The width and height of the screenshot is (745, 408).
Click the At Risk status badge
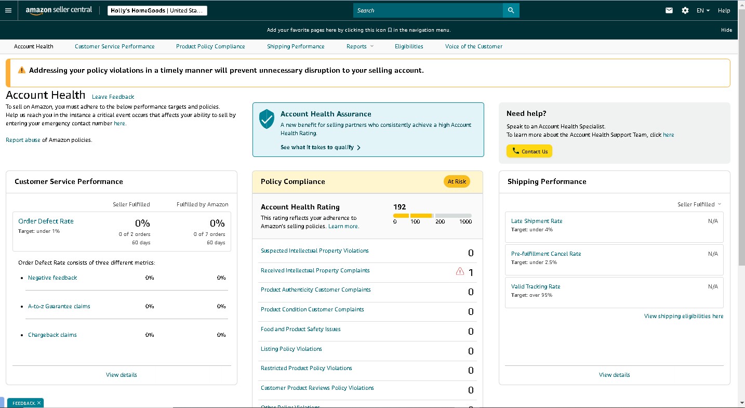[x=457, y=181]
